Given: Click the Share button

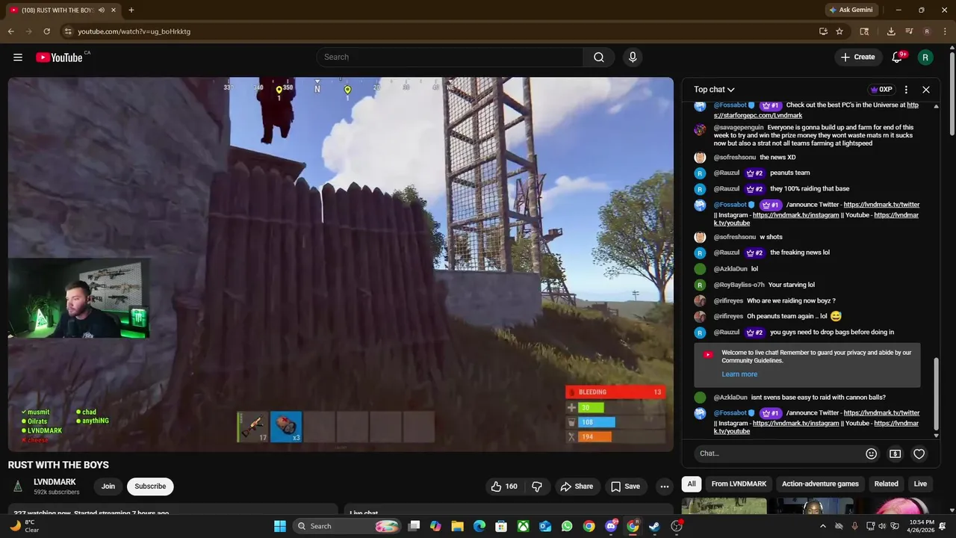Looking at the screenshot, I should pyautogui.click(x=576, y=486).
